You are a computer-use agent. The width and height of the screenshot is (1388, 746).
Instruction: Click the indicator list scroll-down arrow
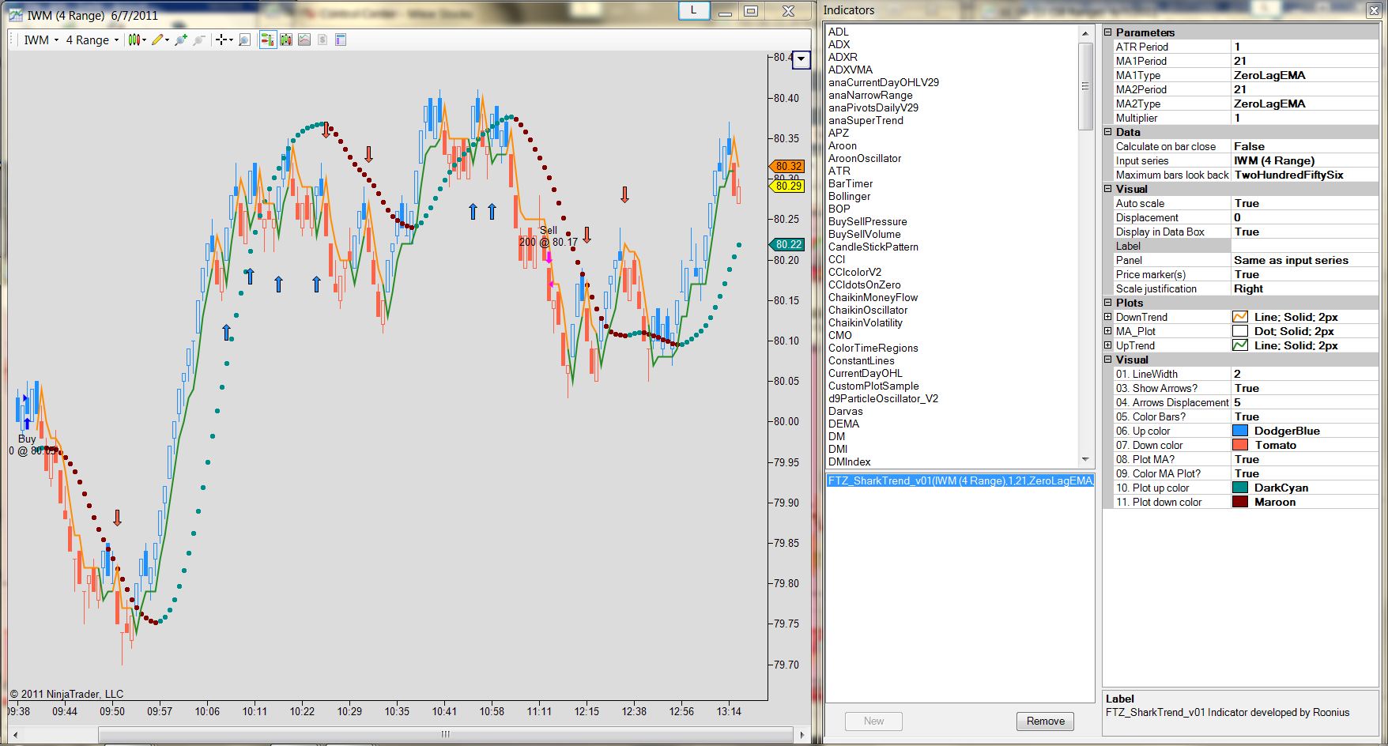(1085, 459)
